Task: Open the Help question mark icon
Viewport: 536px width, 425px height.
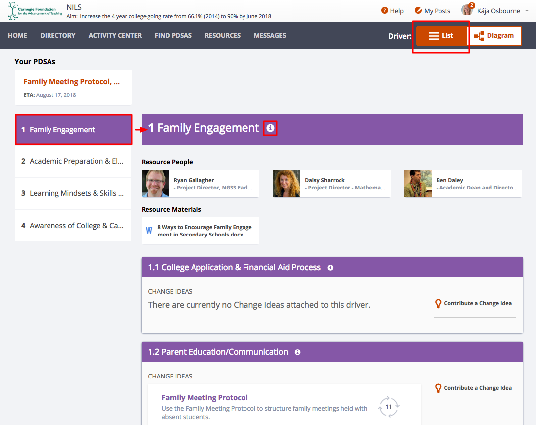Action: (384, 10)
